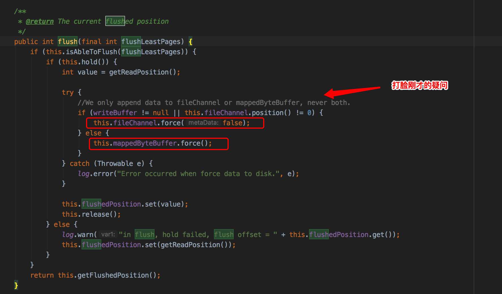Click the Throwable exception type
Viewport: 502px width, 294px height.
click(115, 164)
